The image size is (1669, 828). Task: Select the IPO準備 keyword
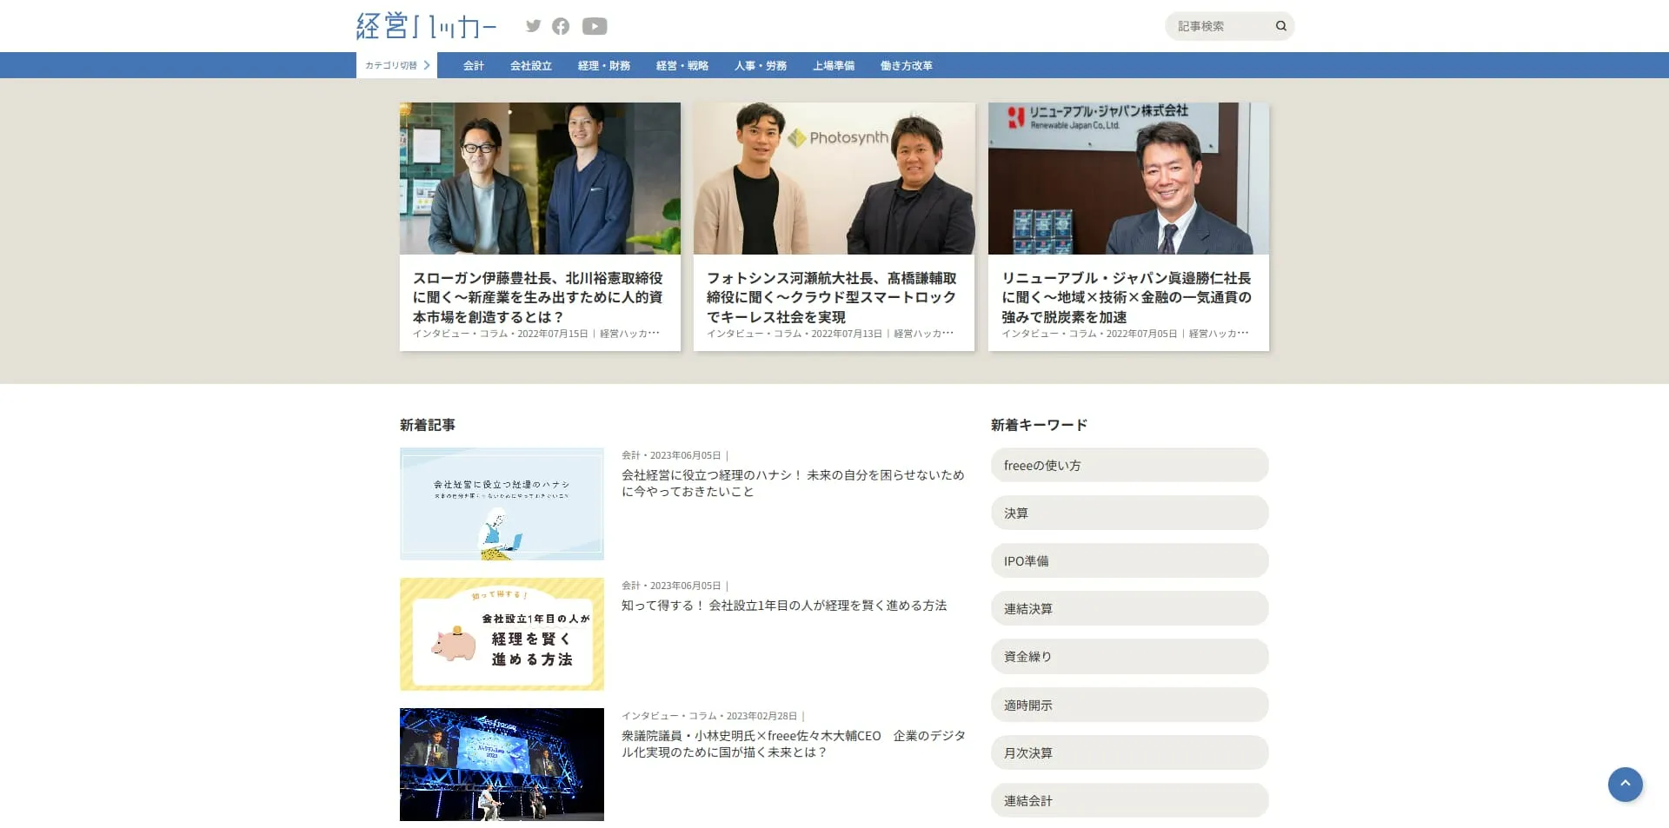pos(1129,560)
